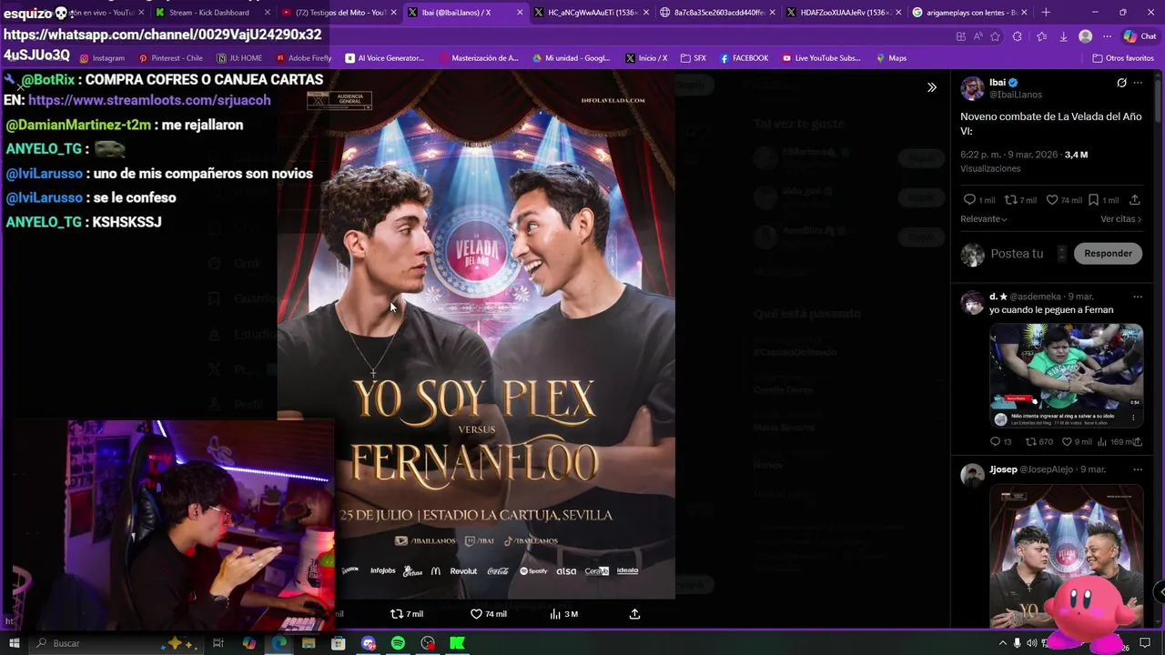Open Pinterest - Chile bookmark
Screen dimensions: 1165x655
[x=170, y=58]
